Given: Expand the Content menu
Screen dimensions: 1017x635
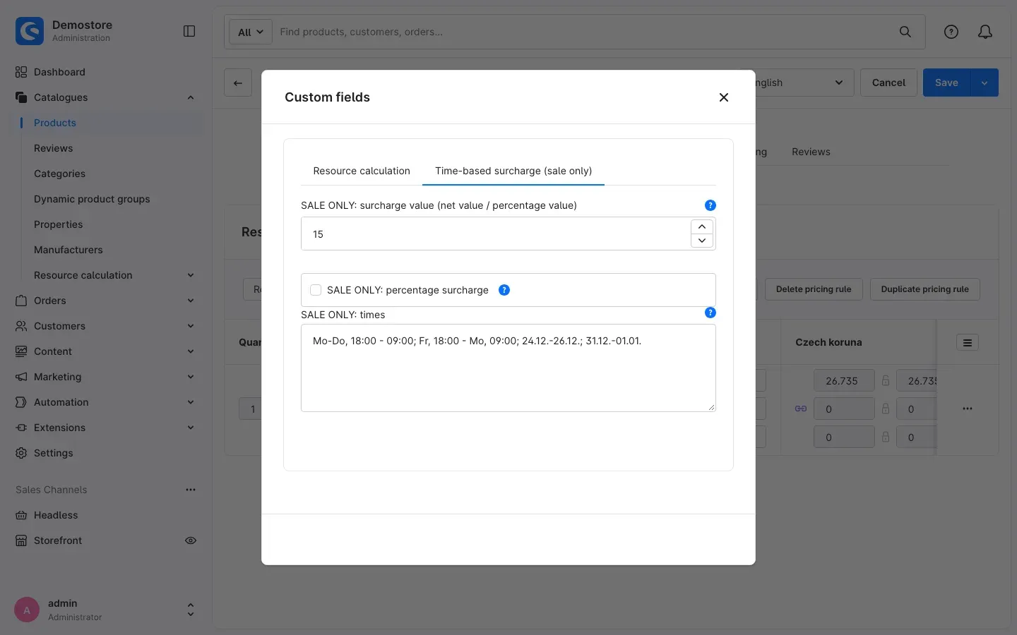Looking at the screenshot, I should click(191, 351).
